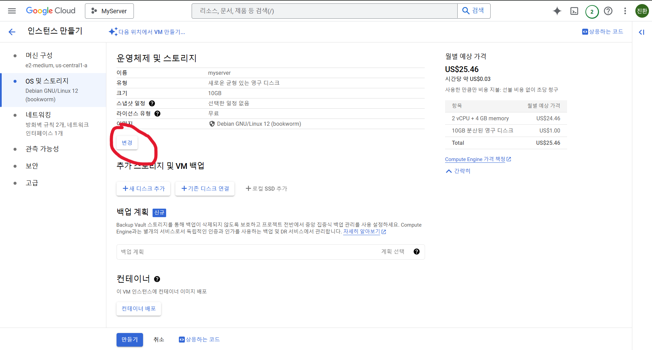Open the help question mark menu
Image resolution: width=652 pixels, height=350 pixels.
[x=608, y=11]
